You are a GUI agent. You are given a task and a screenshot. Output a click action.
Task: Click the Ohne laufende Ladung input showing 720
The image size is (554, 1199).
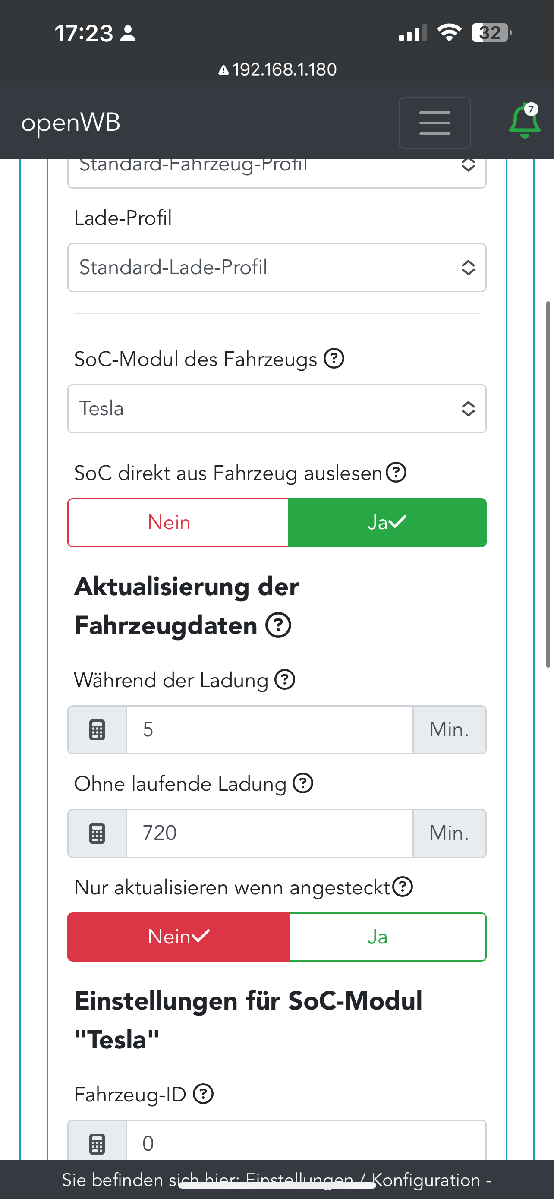pyautogui.click(x=269, y=833)
